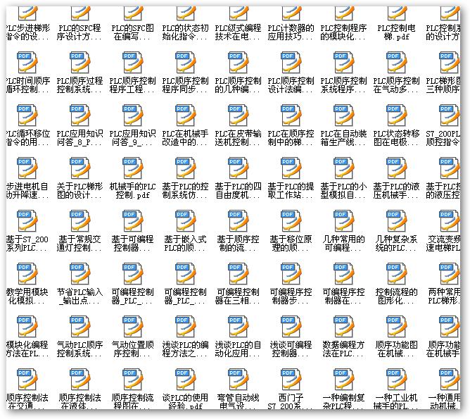The height and width of the screenshot is (419, 470).
Task: Select the PLC控制电梯.pdf file icon
Action: (394, 8)
